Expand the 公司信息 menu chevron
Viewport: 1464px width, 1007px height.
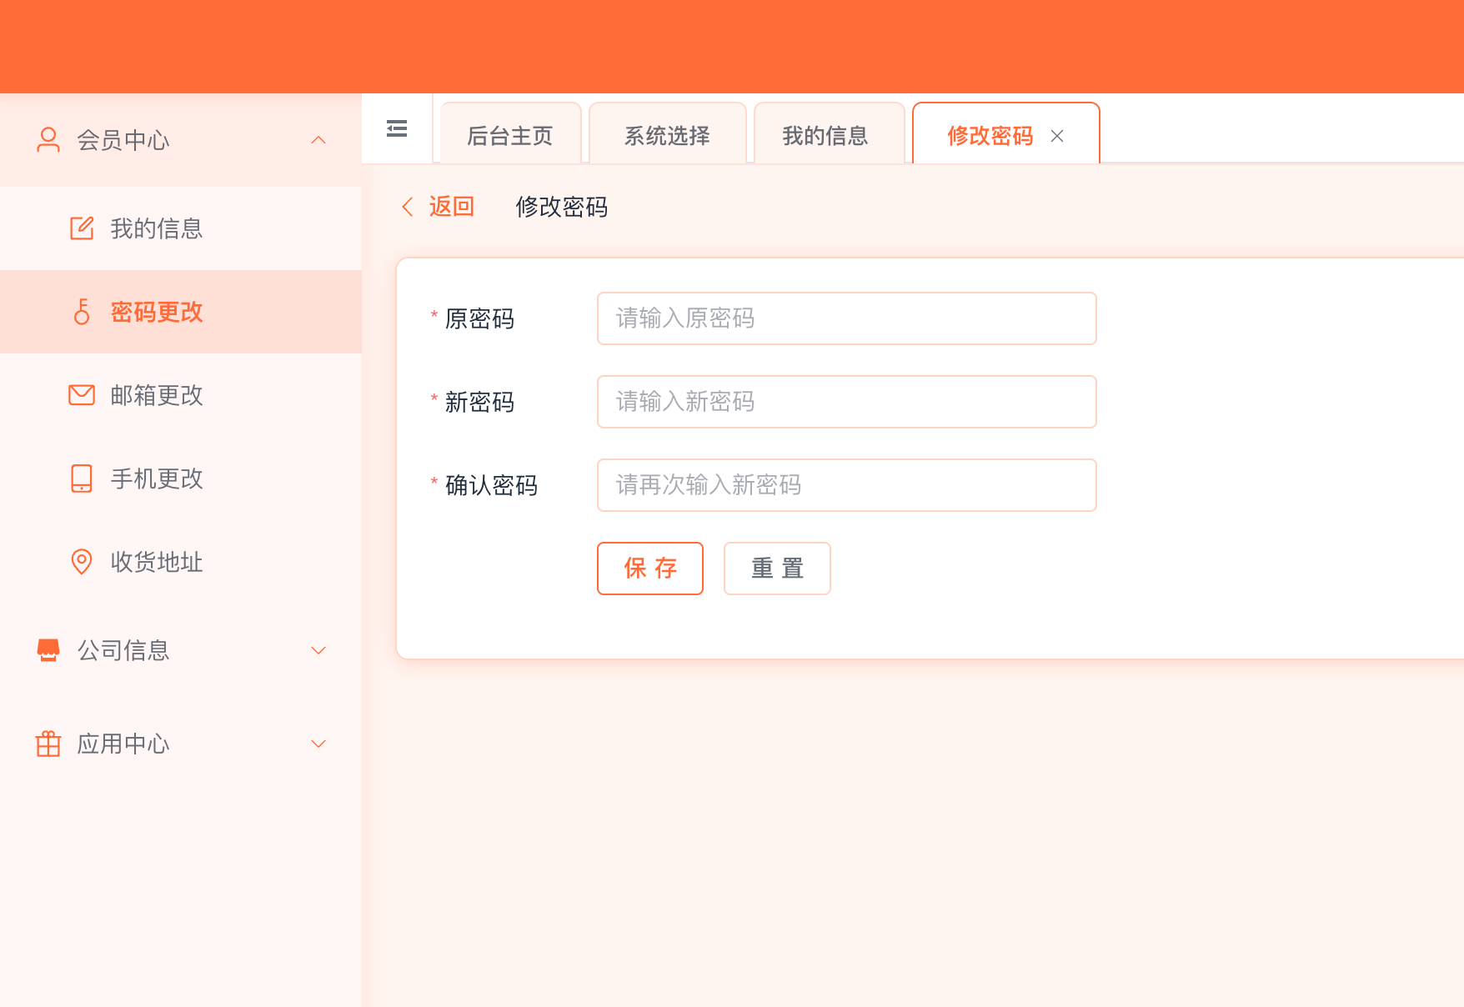click(318, 650)
